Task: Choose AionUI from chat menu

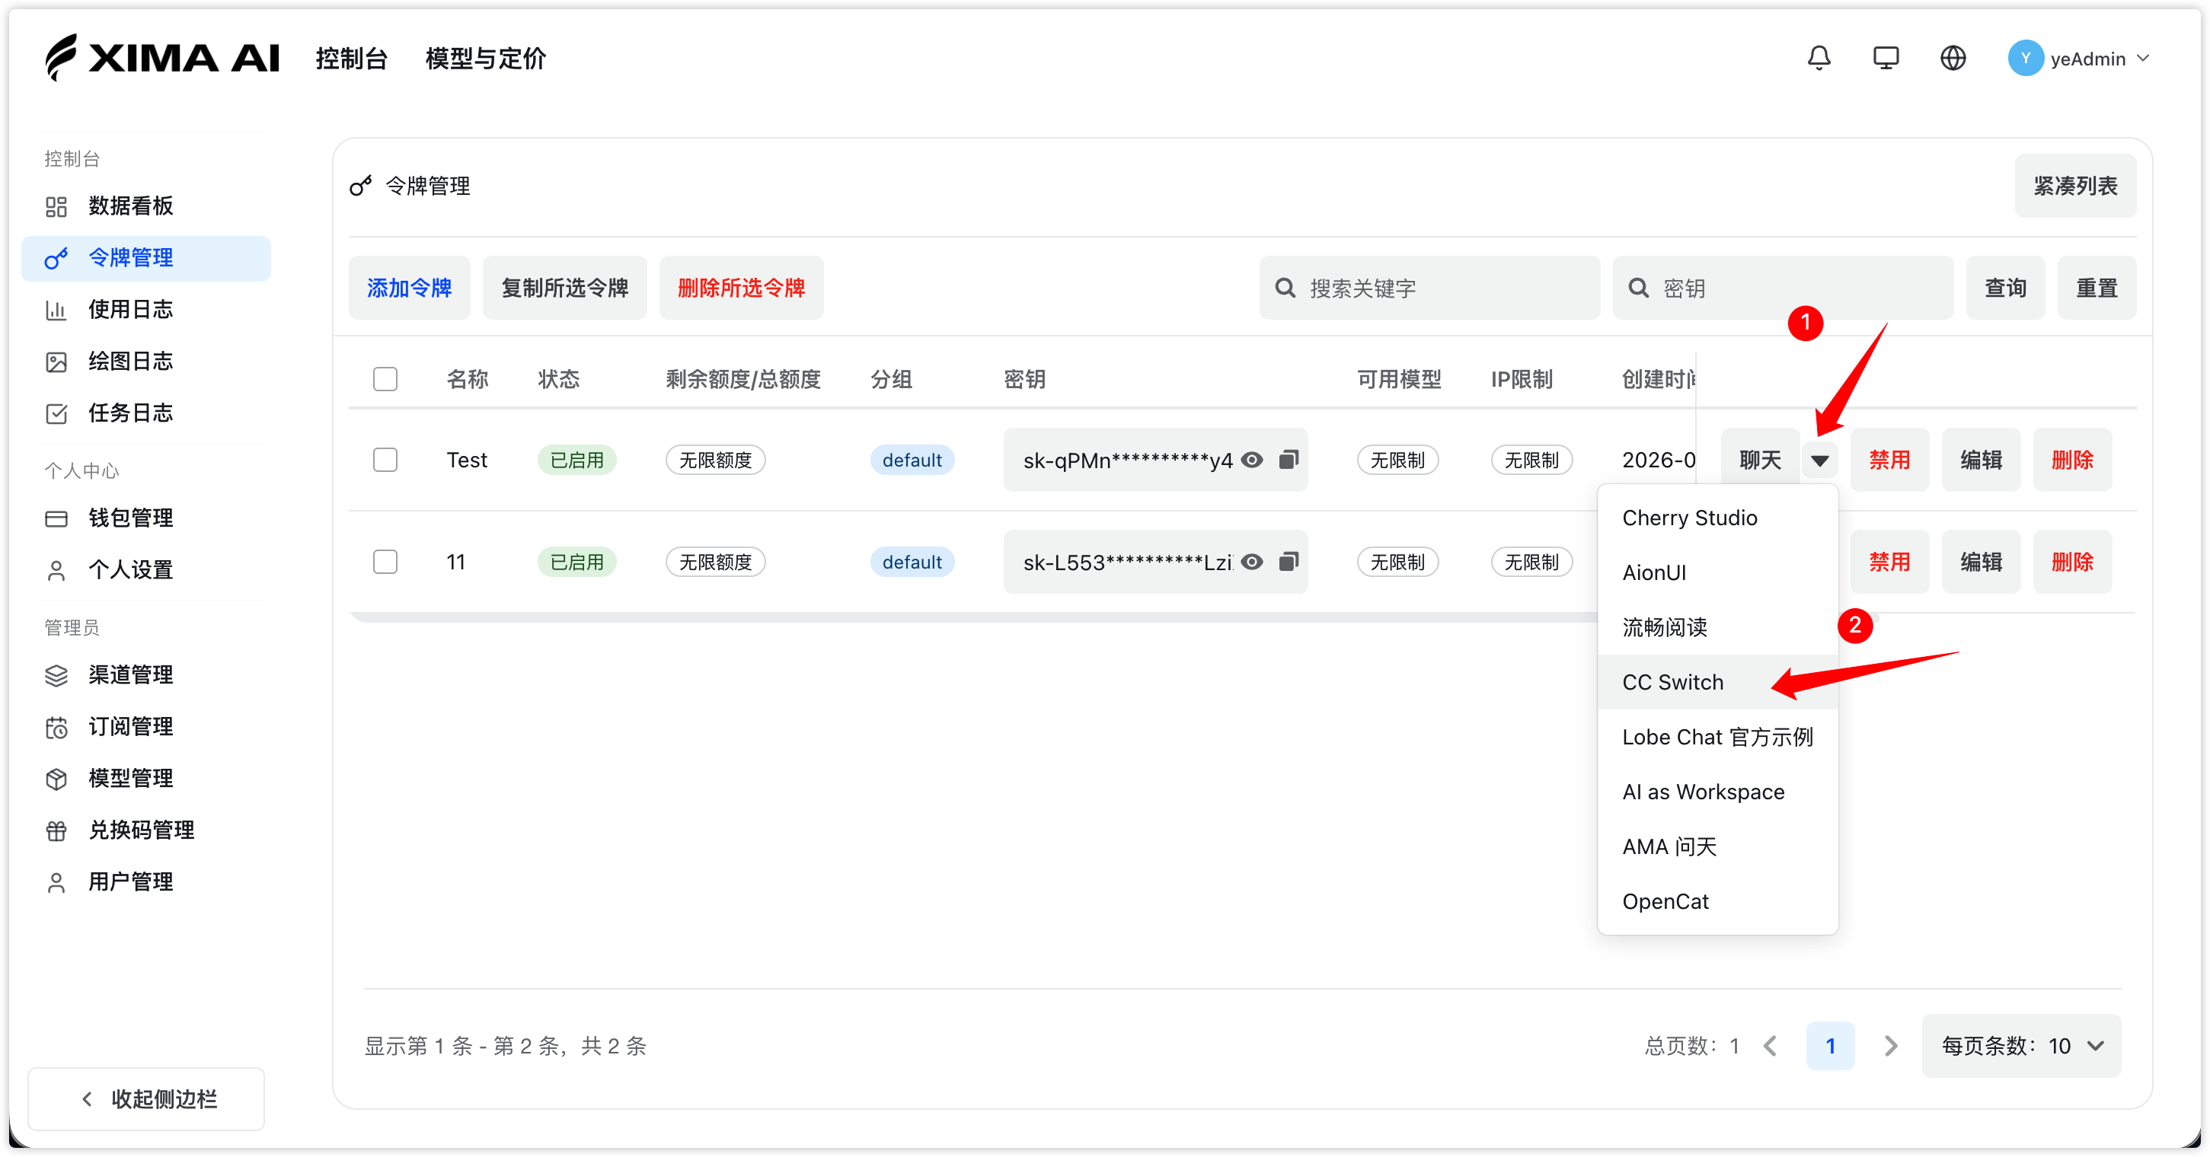Action: [x=1717, y=573]
